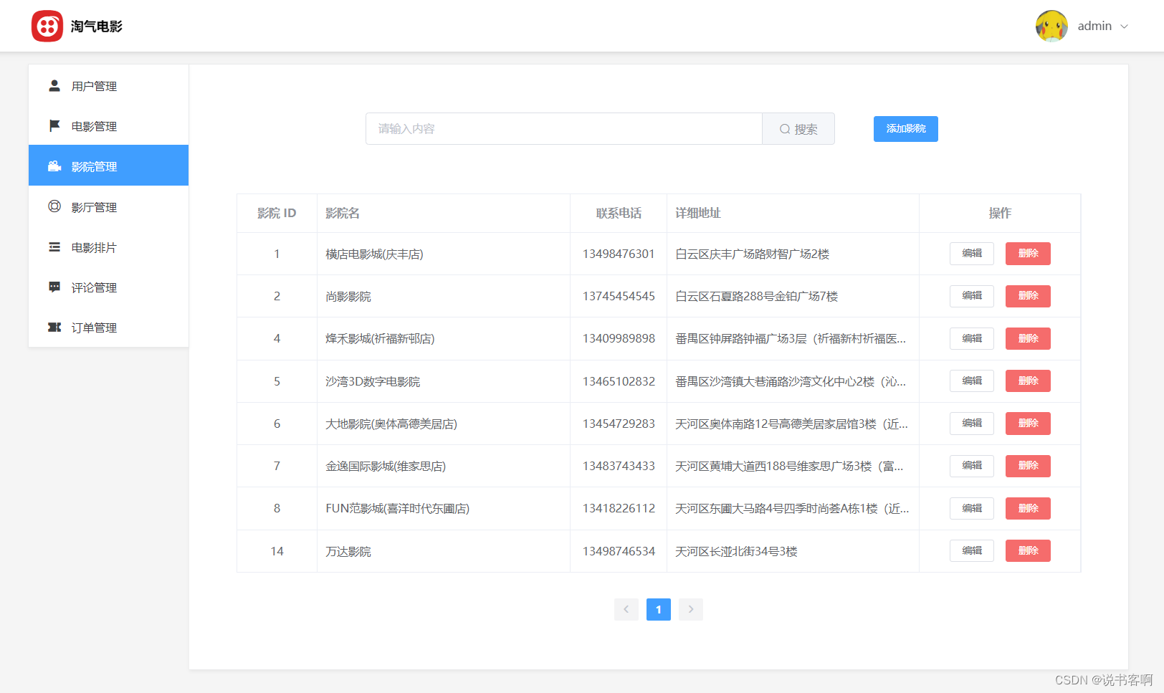Click the admin username label
Screen dimensions: 1164x693
1094,26
